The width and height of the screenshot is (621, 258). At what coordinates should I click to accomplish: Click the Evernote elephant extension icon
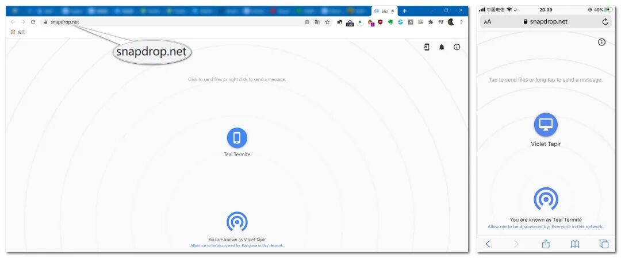[x=390, y=22]
